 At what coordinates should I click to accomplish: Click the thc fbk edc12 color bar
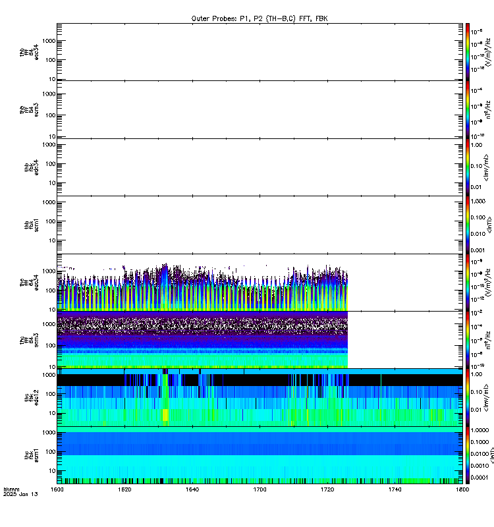tap(468, 398)
